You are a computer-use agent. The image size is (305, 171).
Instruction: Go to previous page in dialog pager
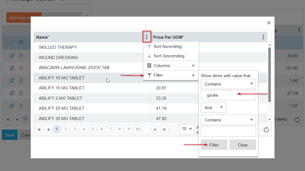tap(48, 129)
